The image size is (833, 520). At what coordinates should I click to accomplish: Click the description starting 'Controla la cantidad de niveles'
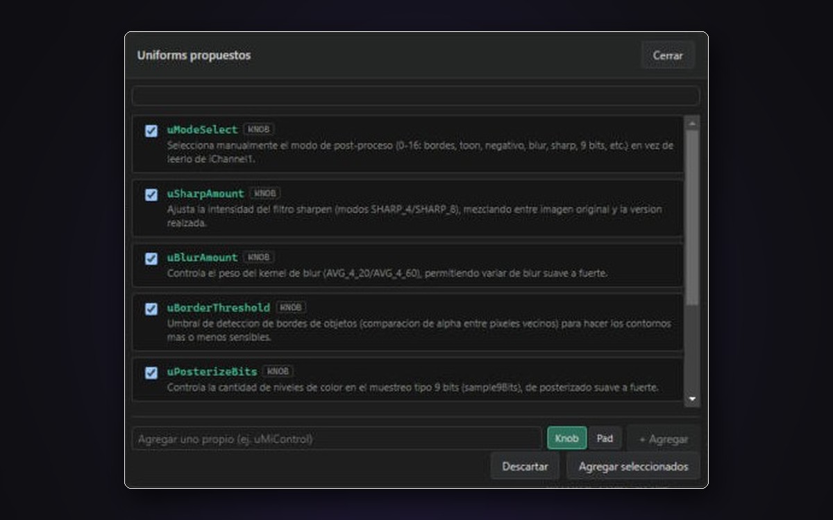pyautogui.click(x=412, y=388)
